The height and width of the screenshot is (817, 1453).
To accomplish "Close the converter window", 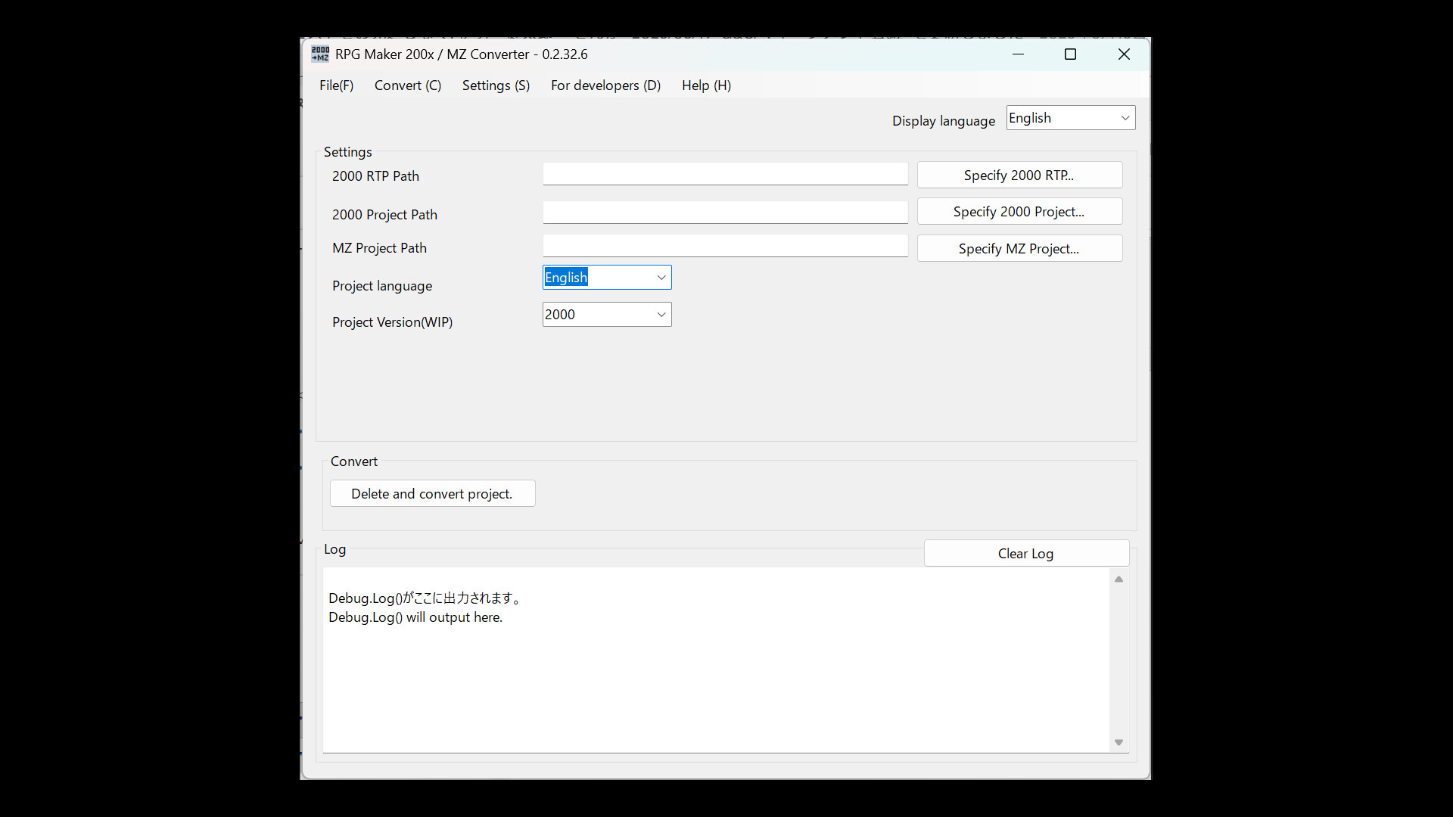I will pyautogui.click(x=1124, y=54).
